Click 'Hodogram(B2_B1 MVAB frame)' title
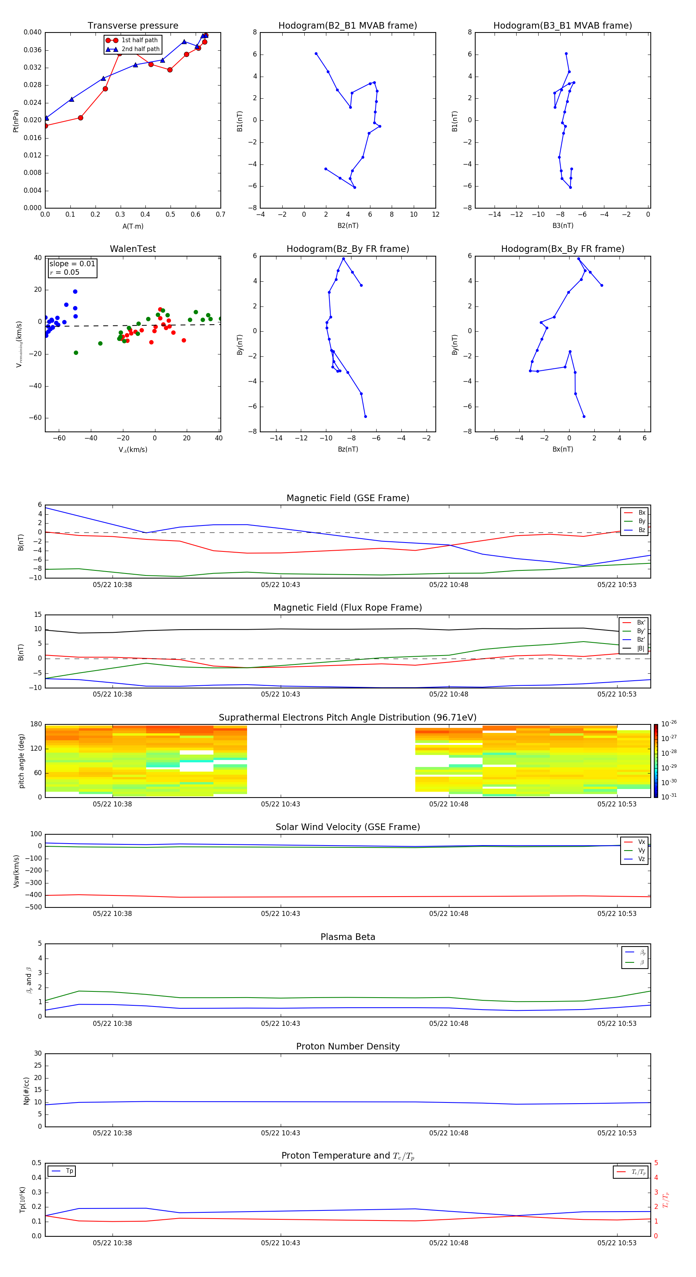This screenshot has height=1277, width=696. [x=348, y=26]
